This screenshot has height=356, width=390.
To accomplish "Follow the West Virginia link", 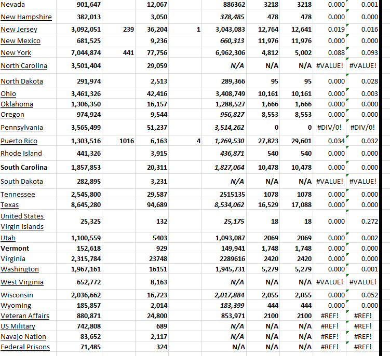I will point(22,282).
